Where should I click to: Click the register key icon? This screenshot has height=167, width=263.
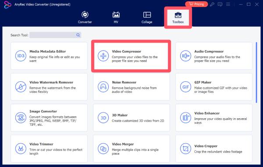(x=212, y=4)
